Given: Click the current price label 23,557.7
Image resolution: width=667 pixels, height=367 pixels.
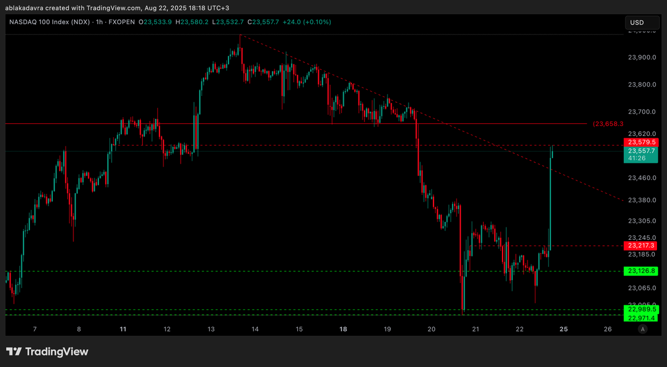Looking at the screenshot, I should point(641,150).
